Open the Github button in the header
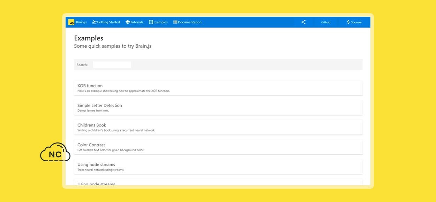Screen dimensions: 436x202 (325, 22)
